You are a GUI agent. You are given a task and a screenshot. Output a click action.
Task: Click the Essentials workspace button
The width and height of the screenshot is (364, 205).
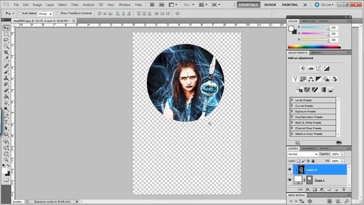[248, 5]
